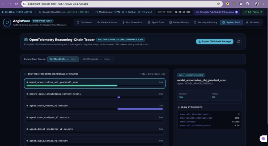Viewport: 268px width, 146px height.
Task: Click the AegisWard shield logo
Action: 7,22
